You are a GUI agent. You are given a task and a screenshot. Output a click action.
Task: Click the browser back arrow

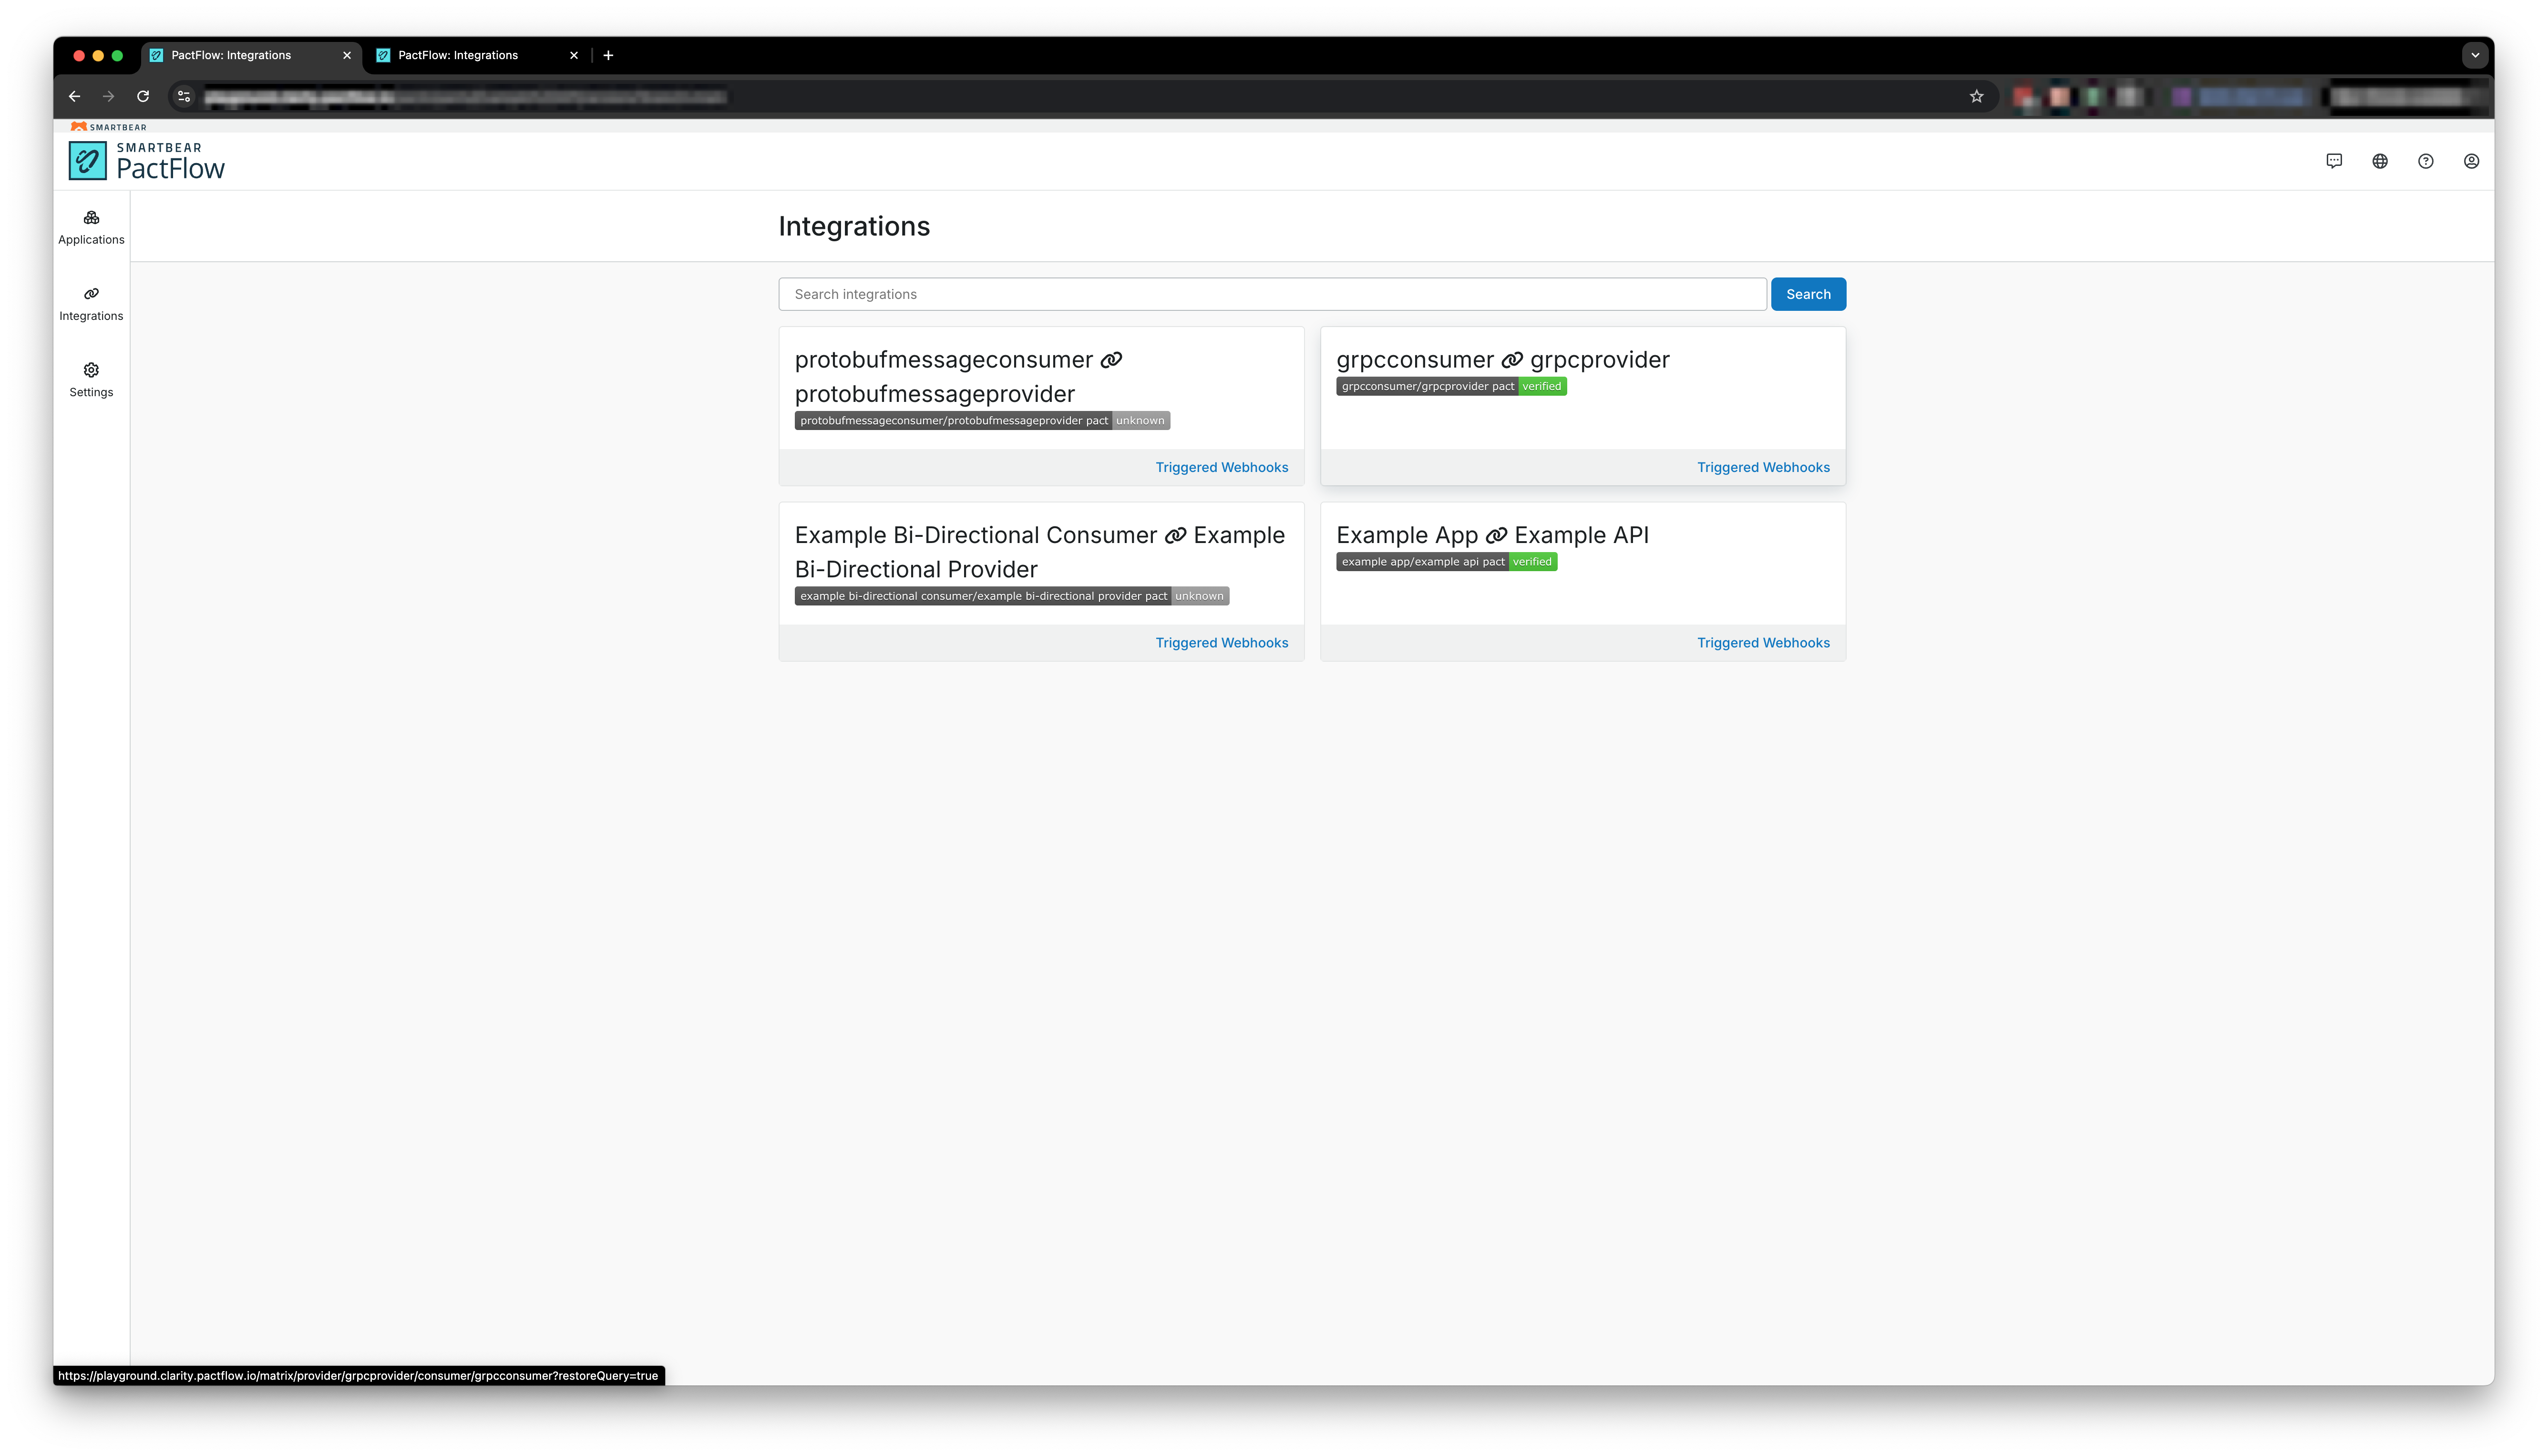(x=74, y=96)
